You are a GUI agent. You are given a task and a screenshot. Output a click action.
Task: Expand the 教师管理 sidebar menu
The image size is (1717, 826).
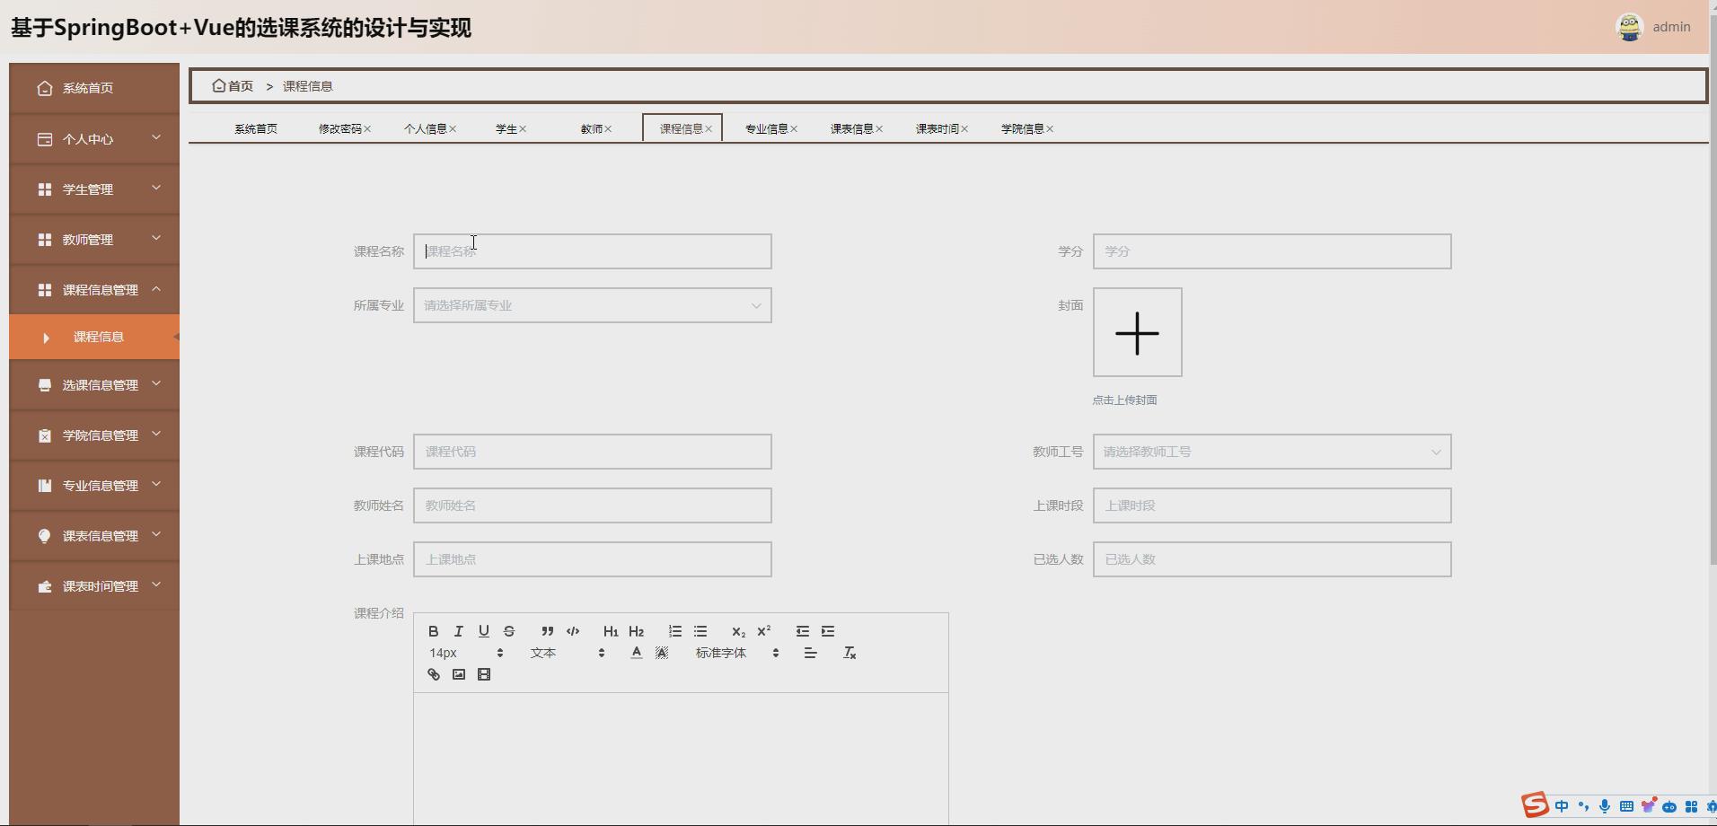pyautogui.click(x=94, y=240)
